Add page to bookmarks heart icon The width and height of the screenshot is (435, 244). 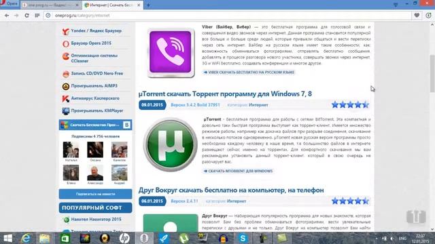[417, 16]
